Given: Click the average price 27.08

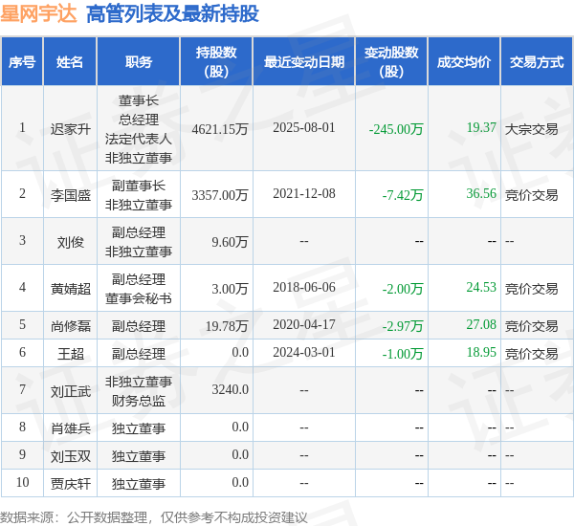Looking at the screenshot, I should (481, 324).
